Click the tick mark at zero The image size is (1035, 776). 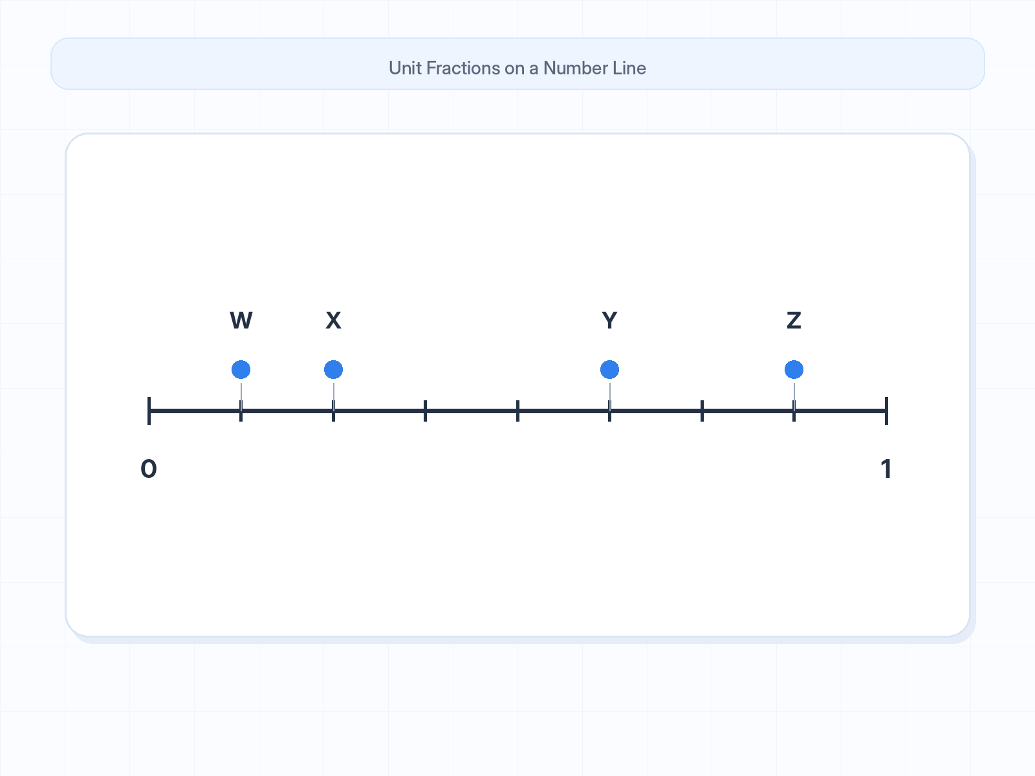pos(149,411)
